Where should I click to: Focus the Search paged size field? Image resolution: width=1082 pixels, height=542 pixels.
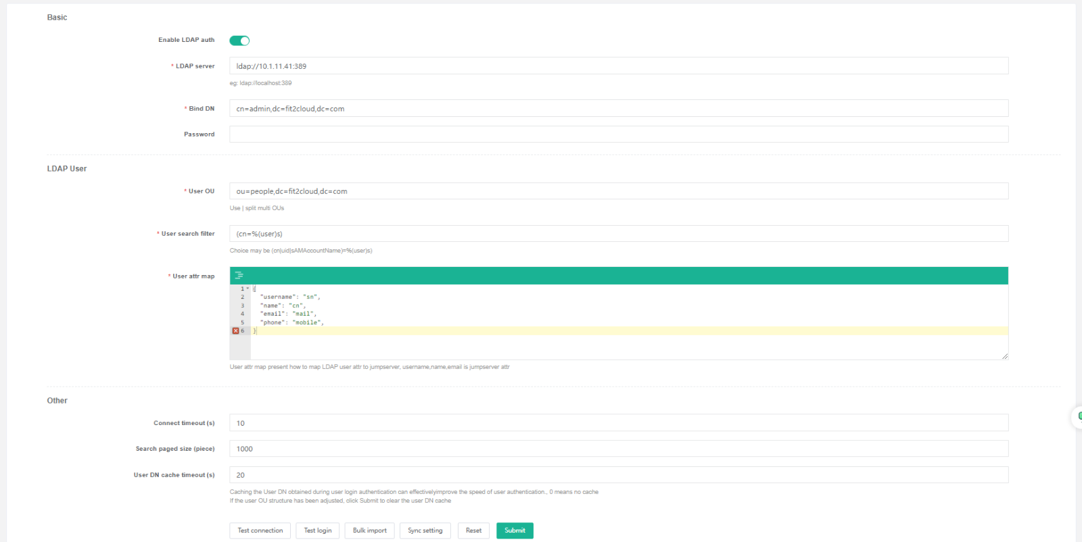pyautogui.click(x=618, y=449)
